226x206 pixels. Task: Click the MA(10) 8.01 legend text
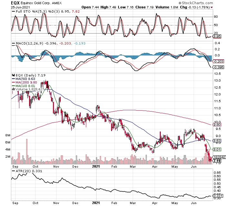pos(25,86)
